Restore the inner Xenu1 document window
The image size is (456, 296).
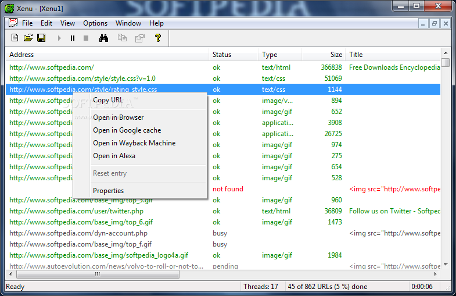[x=434, y=24]
